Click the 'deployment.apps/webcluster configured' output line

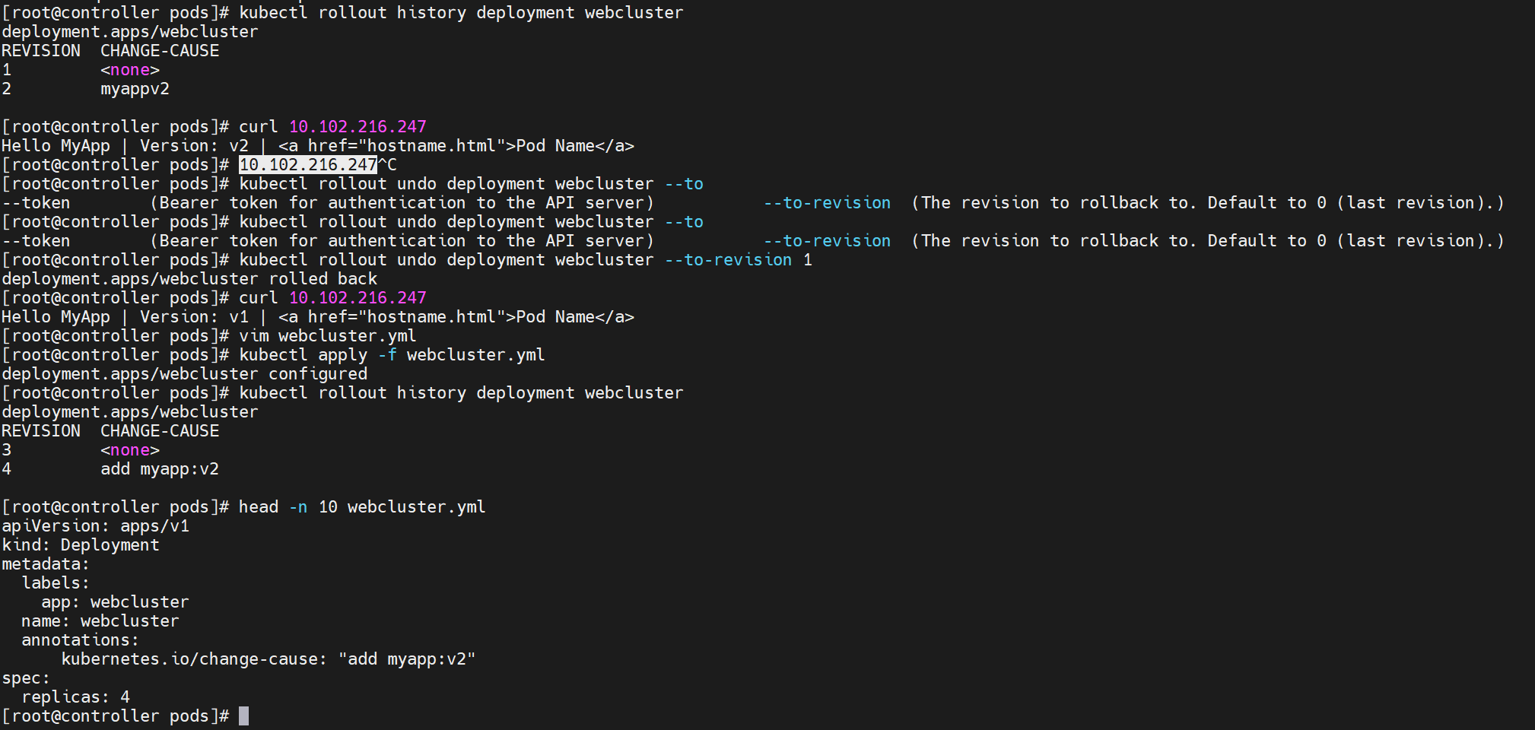pos(184,374)
